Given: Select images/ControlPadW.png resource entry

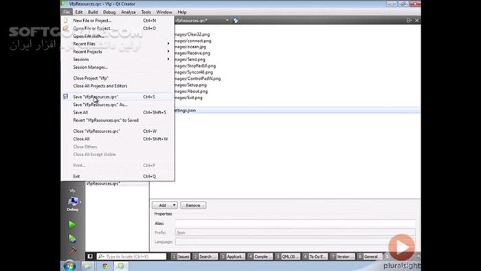Looking at the screenshot, I should (198, 78).
